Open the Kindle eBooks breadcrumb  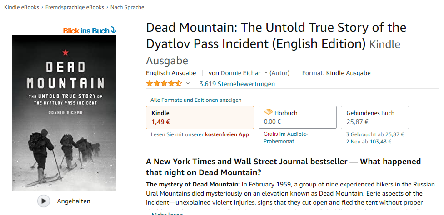(21, 7)
